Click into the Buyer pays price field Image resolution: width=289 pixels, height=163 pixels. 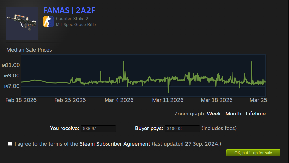point(182,129)
